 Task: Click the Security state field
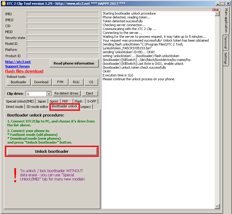pyautogui.click(x=63, y=38)
